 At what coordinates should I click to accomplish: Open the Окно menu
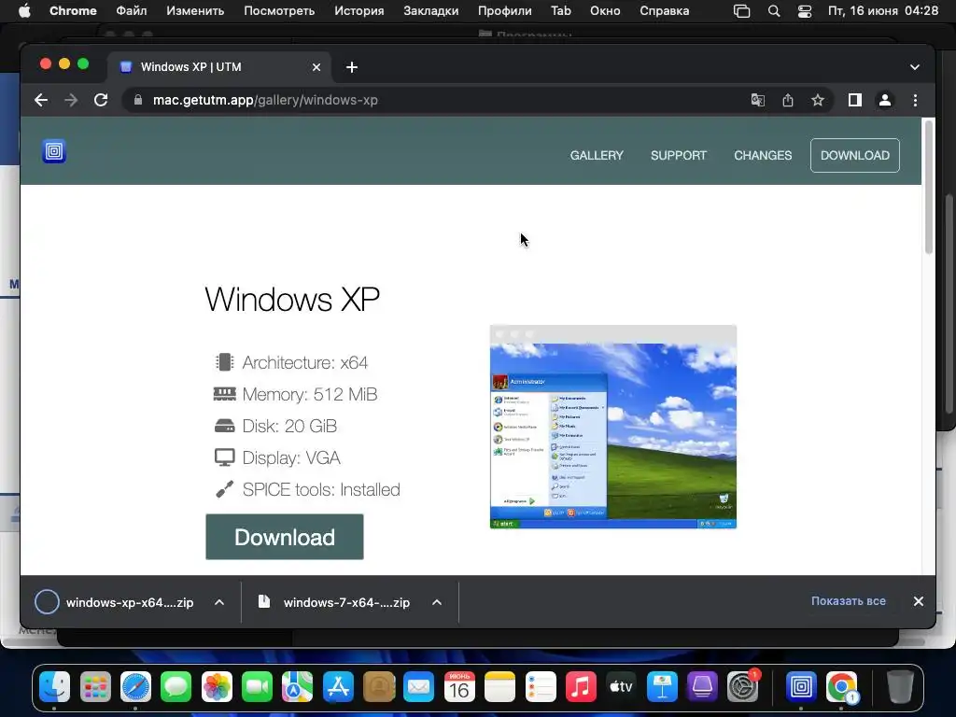605,11
